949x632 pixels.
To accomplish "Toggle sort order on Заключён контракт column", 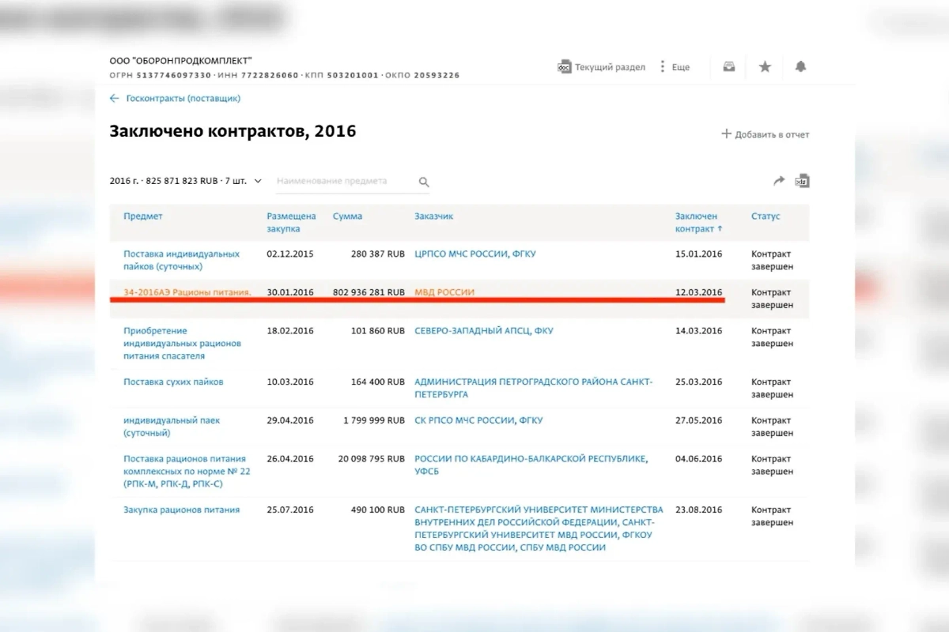I will [697, 222].
